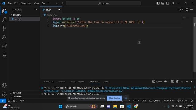This screenshot has width=196, height=110.
Task: Open the Source Control view
Action: (4, 28)
